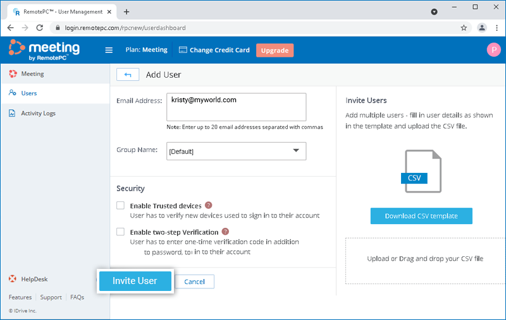Close the RemotePC User Management tab
Image resolution: width=506 pixels, height=320 pixels.
109,12
